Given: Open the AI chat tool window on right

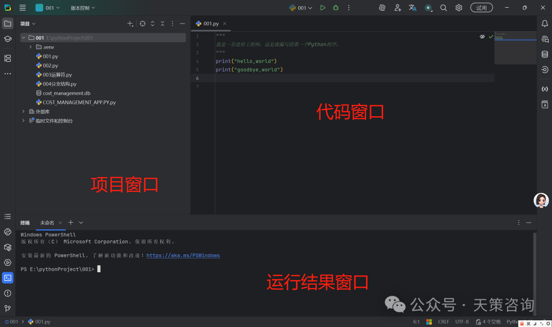Looking at the screenshot, I should (545, 39).
